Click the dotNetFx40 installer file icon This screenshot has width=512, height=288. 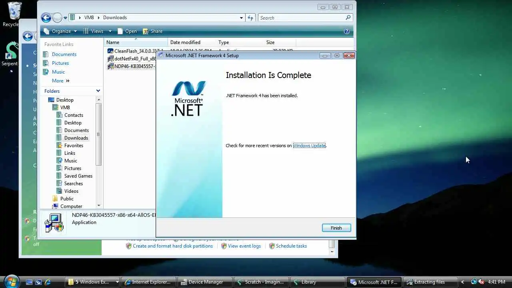pyautogui.click(x=110, y=59)
